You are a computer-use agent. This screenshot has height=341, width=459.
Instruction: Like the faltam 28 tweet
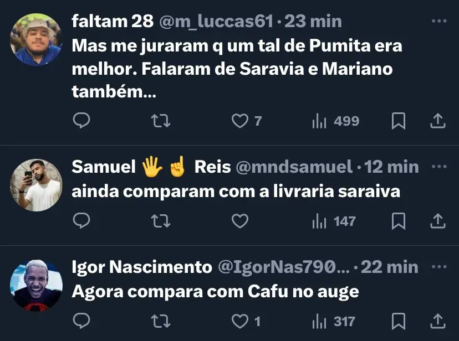click(240, 121)
